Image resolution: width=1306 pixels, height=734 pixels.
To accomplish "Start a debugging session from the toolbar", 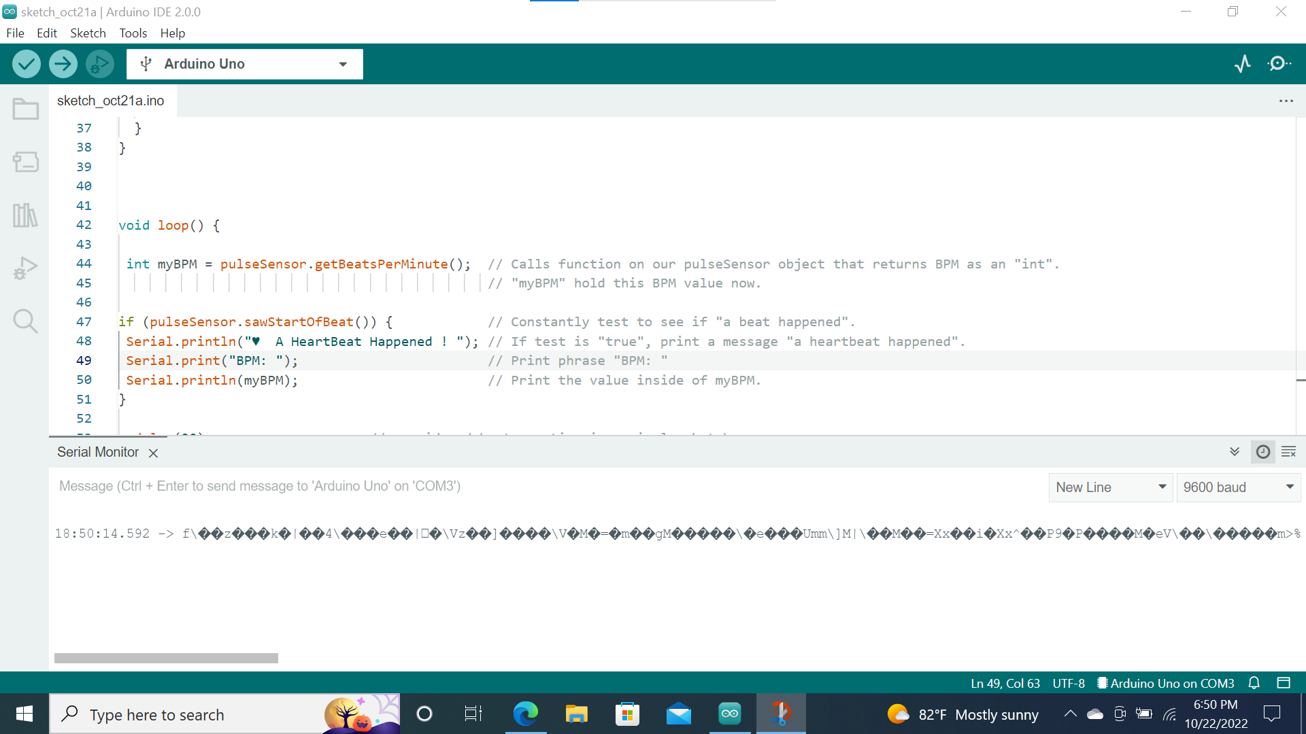I will click(99, 63).
